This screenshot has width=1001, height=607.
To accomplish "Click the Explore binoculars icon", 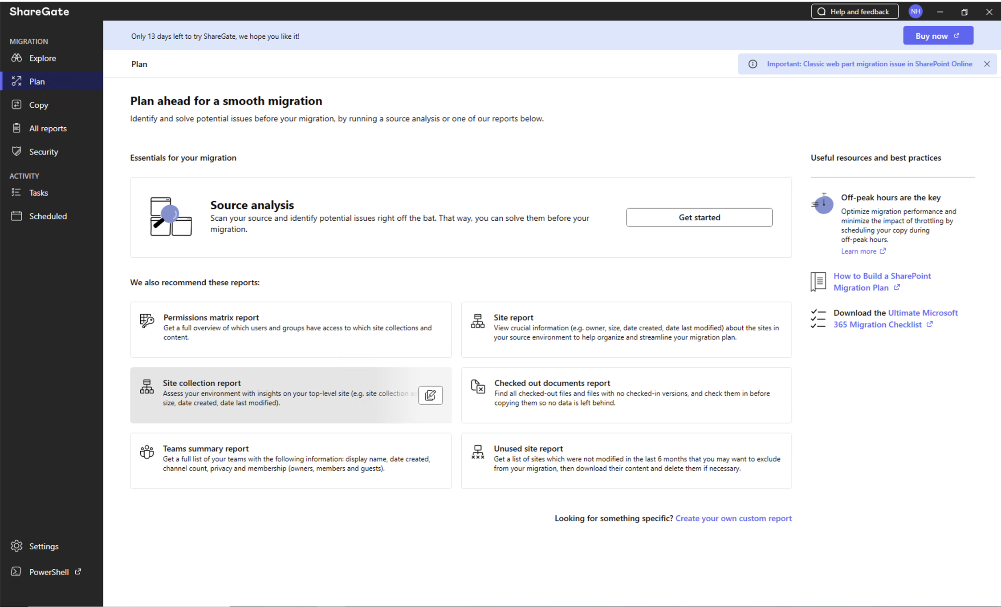I will 16,58.
